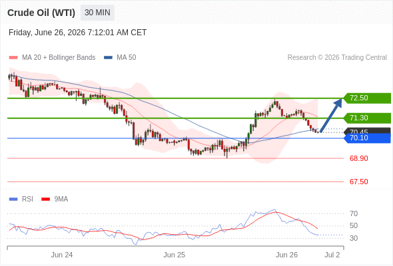
Task: Click the green 72.50 resistance price tag
Action: (x=367, y=98)
